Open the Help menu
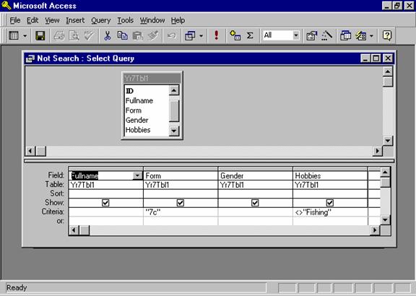The image size is (416, 296). pos(178,20)
